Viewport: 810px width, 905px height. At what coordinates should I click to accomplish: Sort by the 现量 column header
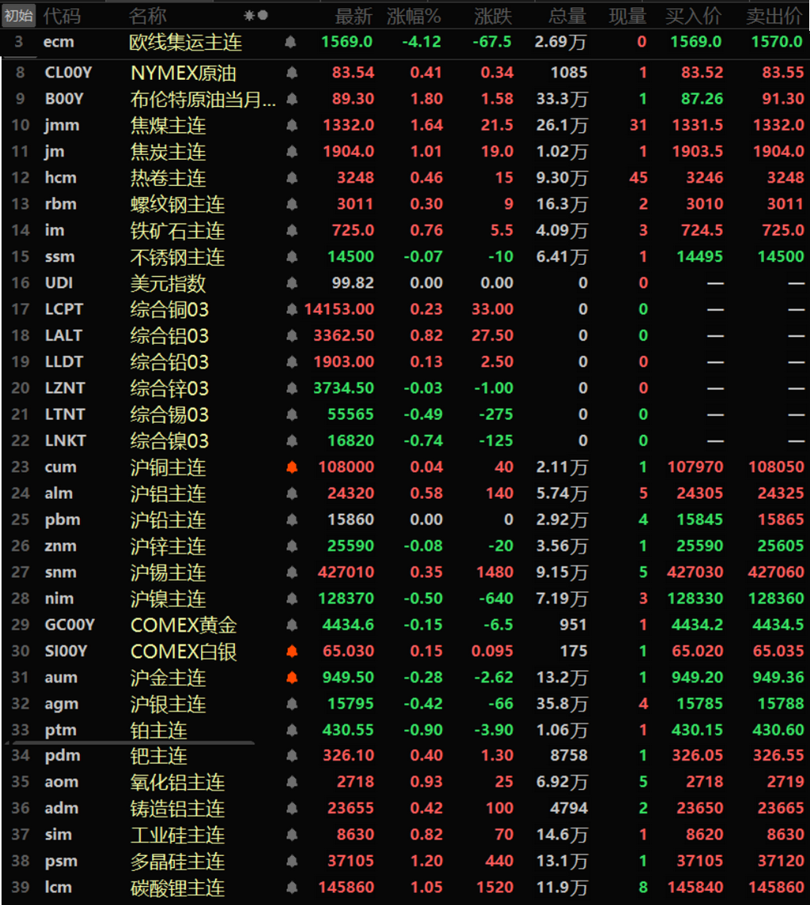pos(627,16)
